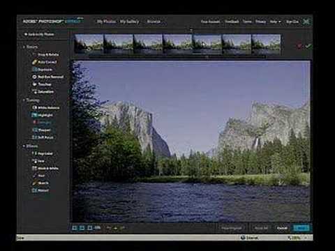Click the third zoom view icon in bottom toolbar
This screenshot has height=251, width=335.
90,228
